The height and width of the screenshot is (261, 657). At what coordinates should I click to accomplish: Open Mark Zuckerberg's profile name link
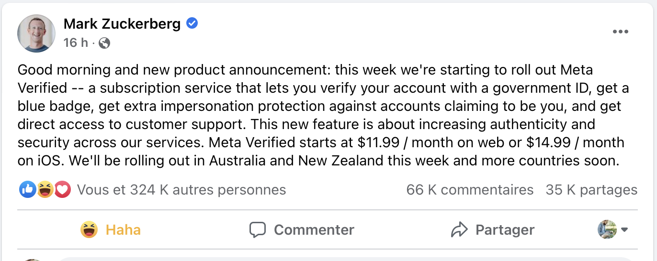(x=122, y=23)
